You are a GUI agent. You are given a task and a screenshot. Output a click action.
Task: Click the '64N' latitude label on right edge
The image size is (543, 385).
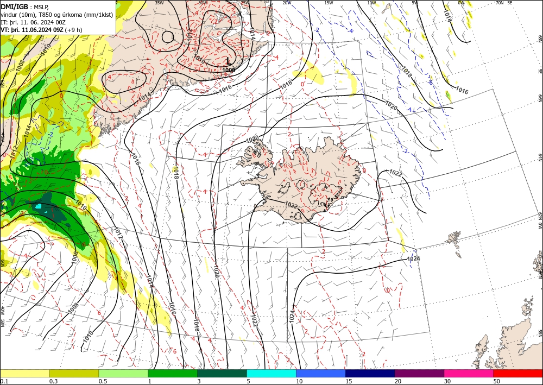(540, 157)
